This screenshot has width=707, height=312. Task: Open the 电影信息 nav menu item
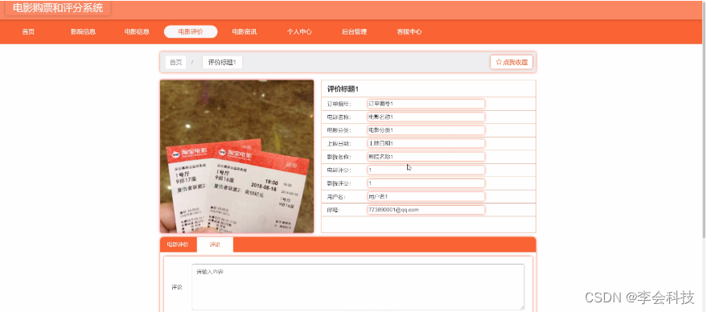(137, 31)
